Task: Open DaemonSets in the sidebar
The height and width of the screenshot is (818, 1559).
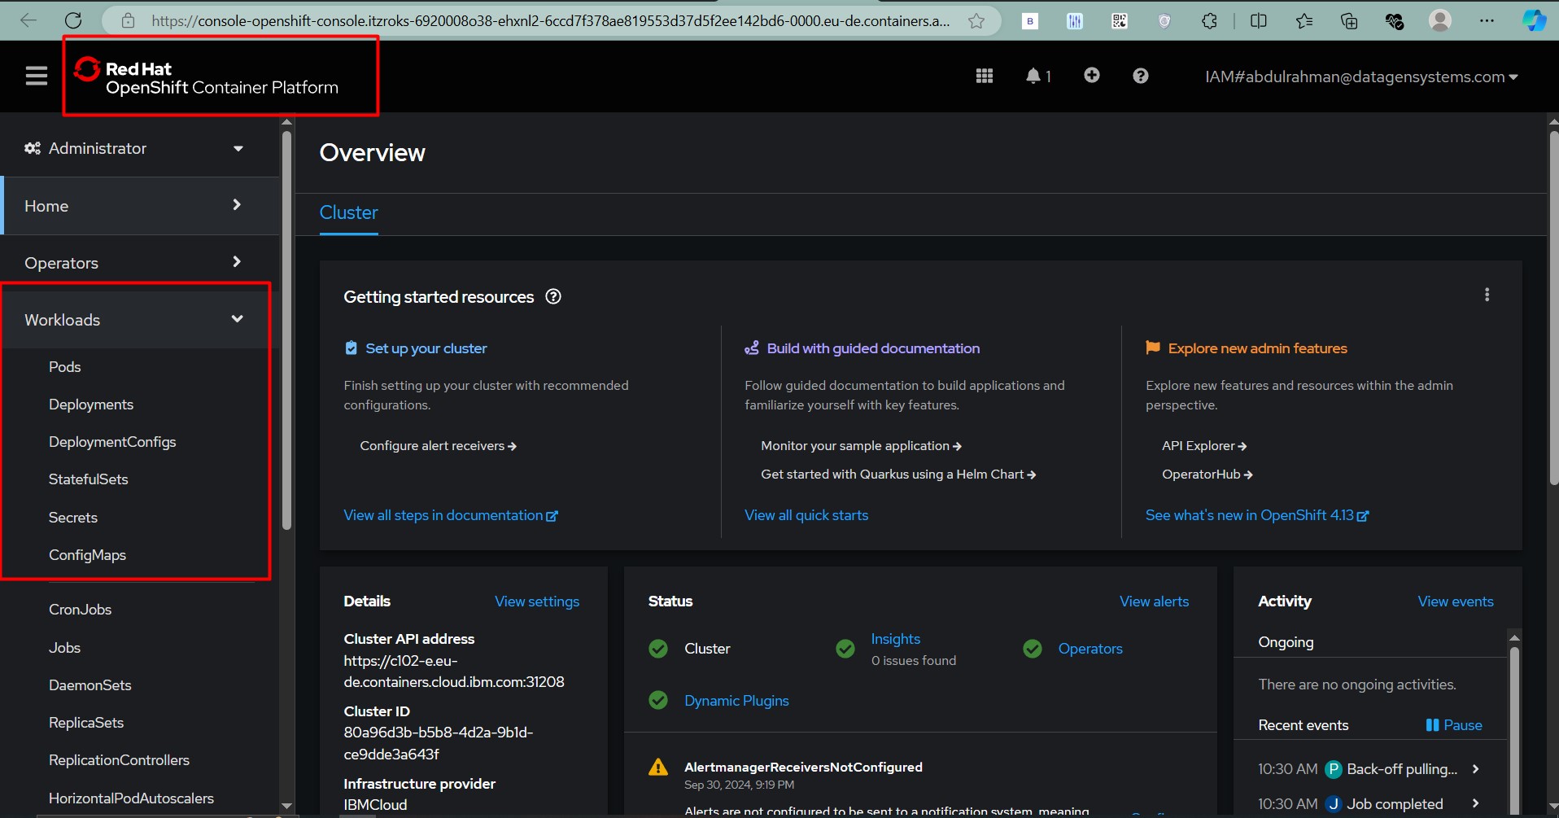Action: [90, 685]
